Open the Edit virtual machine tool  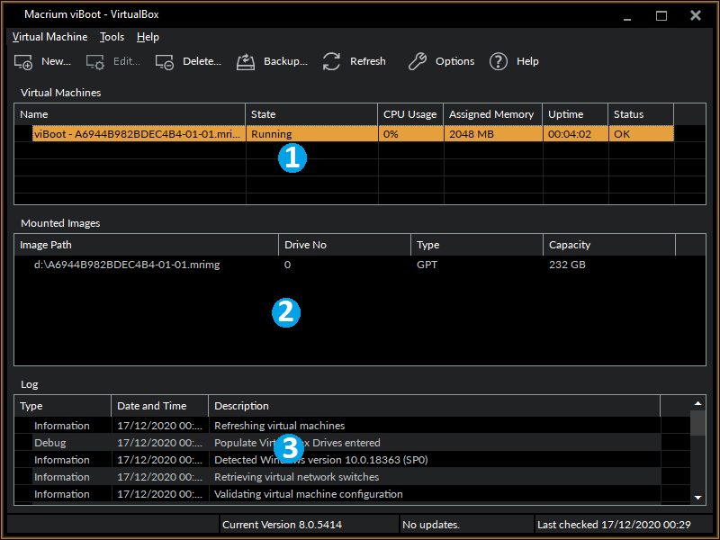pyautogui.click(x=114, y=61)
